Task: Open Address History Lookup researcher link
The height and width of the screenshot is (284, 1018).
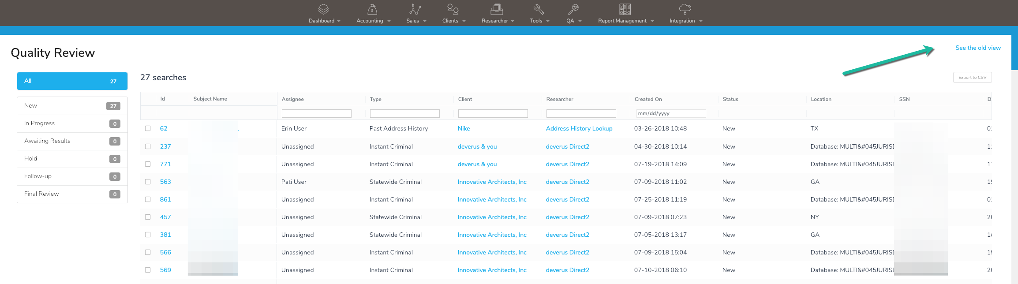Action: tap(579, 128)
